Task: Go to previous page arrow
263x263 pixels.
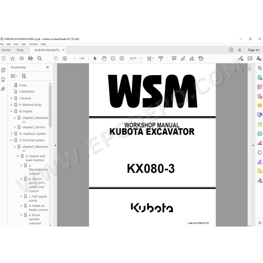Action: pyautogui.click(x=56, y=58)
